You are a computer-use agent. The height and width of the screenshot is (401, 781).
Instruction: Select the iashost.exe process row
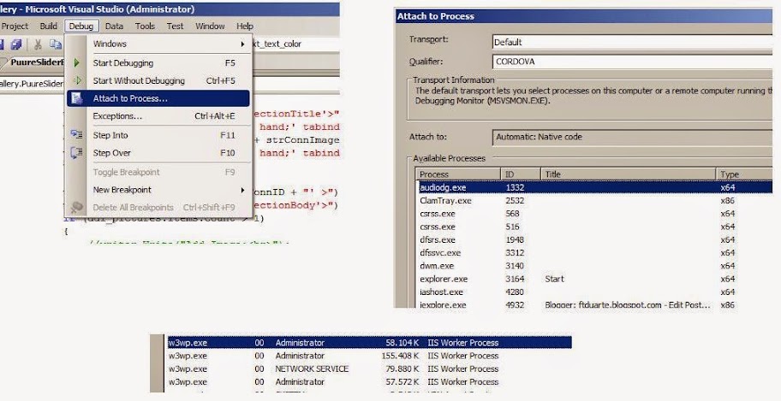(594, 292)
